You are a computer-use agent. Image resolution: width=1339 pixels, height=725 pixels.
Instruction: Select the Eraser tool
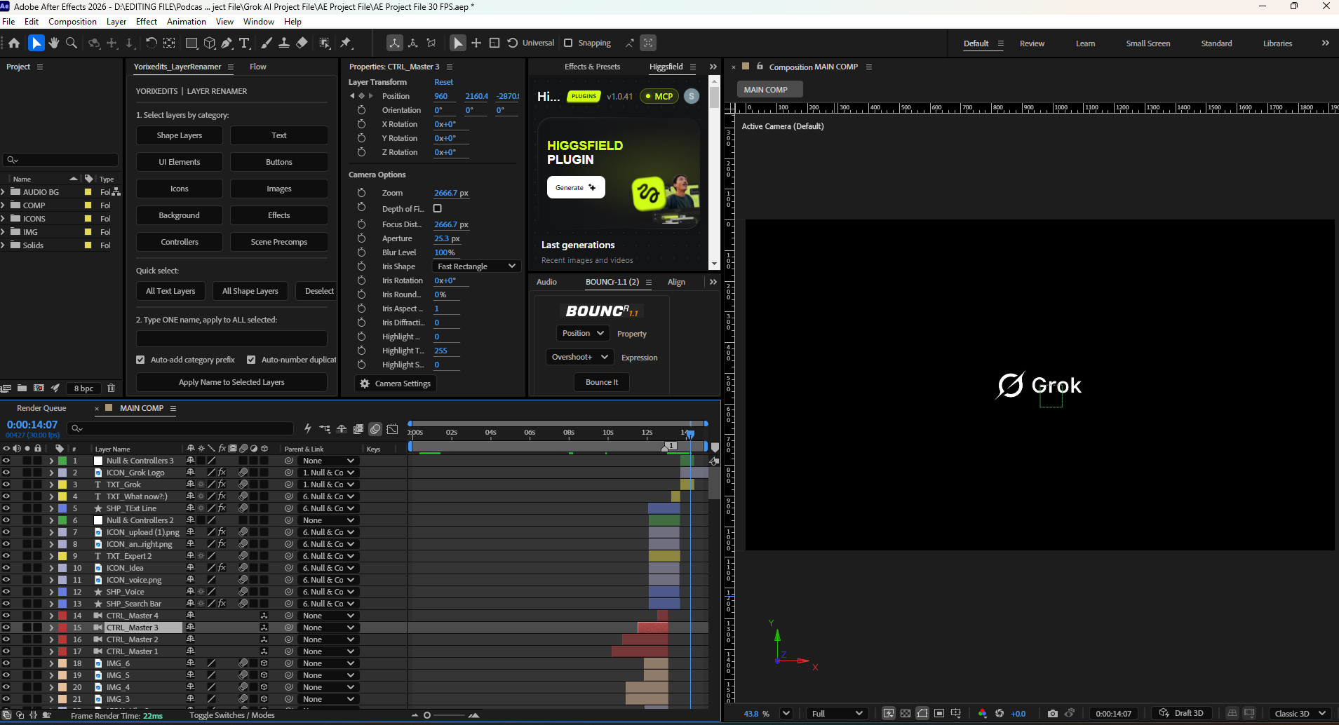tap(302, 43)
